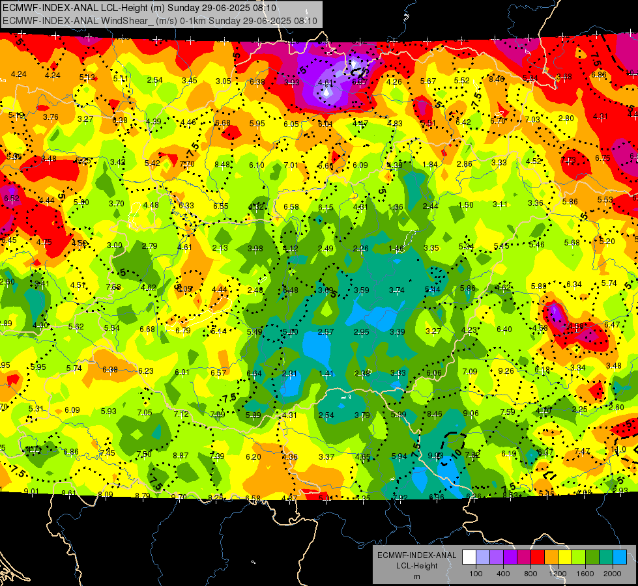This screenshot has height=586, width=638.
Task: Select the map value 6.79
Action: click(183, 330)
